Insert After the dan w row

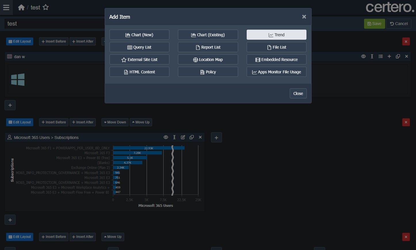tap(83, 41)
